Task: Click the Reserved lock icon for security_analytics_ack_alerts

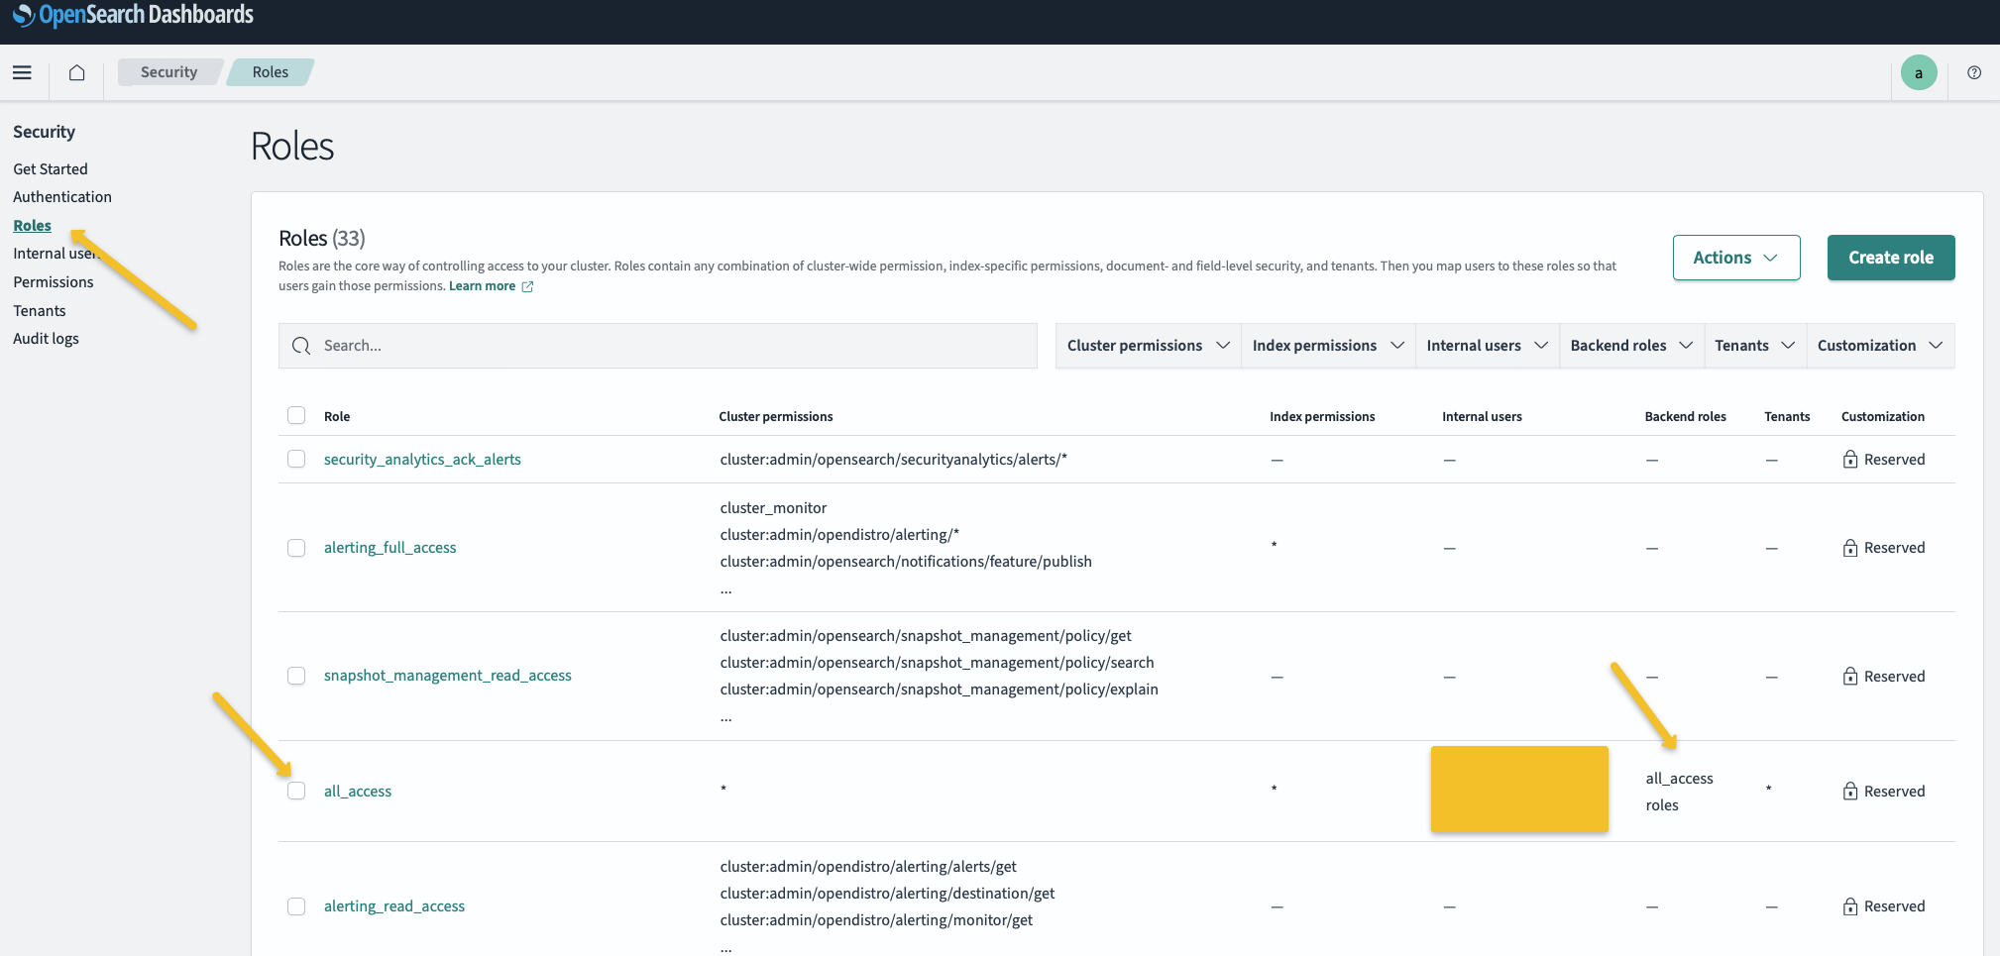Action: coord(1849,459)
